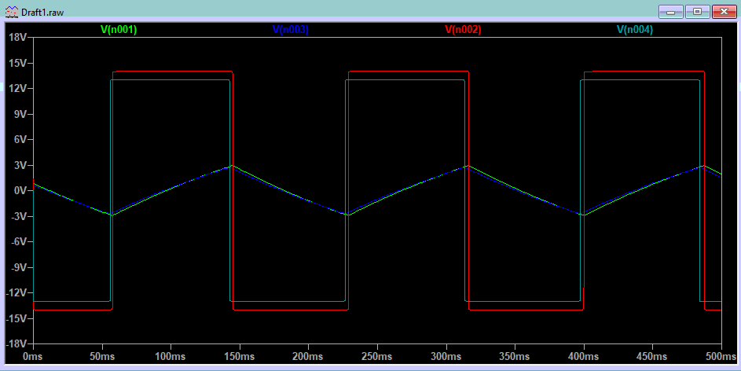
Task: Click the -12V vertical axis label
Action: 17,292
